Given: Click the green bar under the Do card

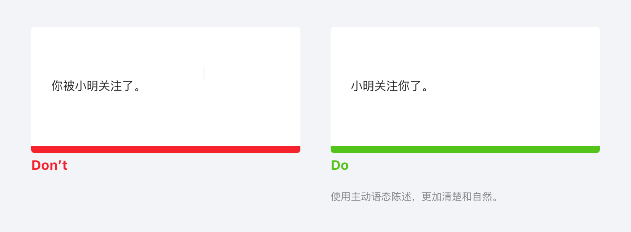Looking at the screenshot, I should 465,150.
